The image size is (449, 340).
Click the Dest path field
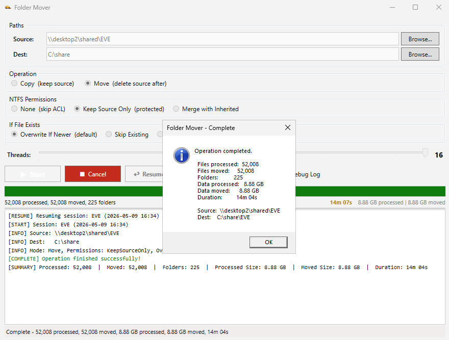pyautogui.click(x=222, y=55)
